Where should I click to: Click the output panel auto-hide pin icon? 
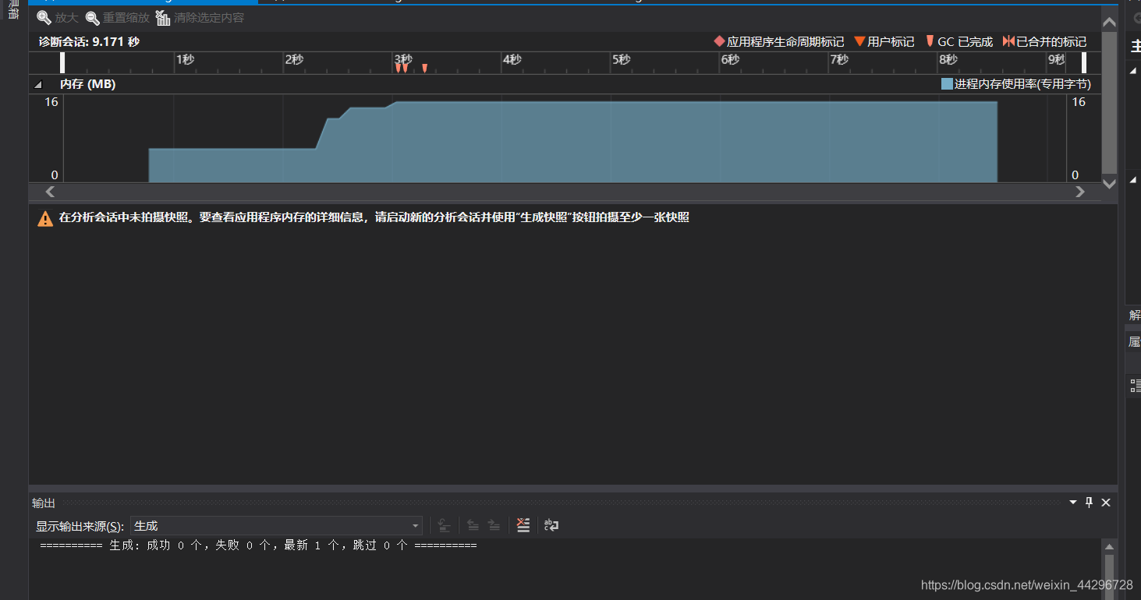(1090, 503)
